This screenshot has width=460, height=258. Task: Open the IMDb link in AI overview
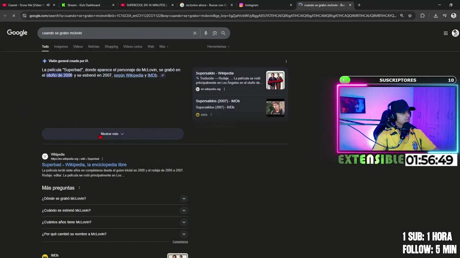152,75
